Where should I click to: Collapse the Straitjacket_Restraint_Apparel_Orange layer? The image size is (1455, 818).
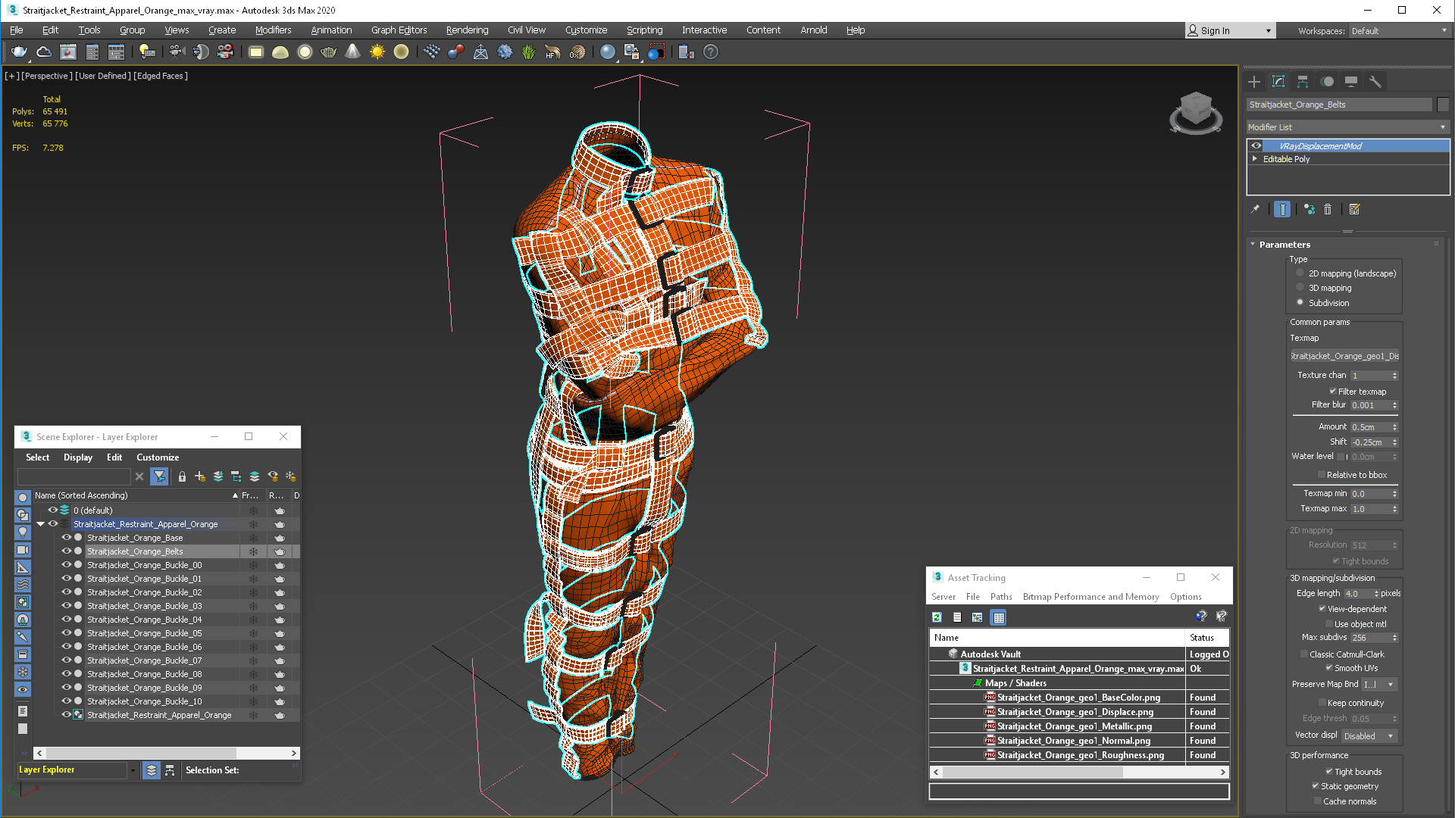coord(40,524)
